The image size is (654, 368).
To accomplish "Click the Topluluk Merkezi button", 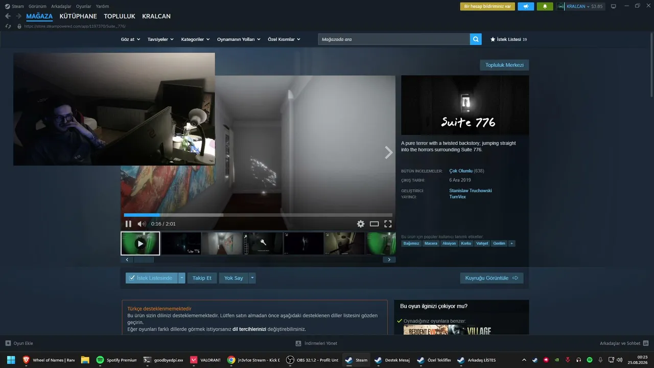I will tap(504, 65).
